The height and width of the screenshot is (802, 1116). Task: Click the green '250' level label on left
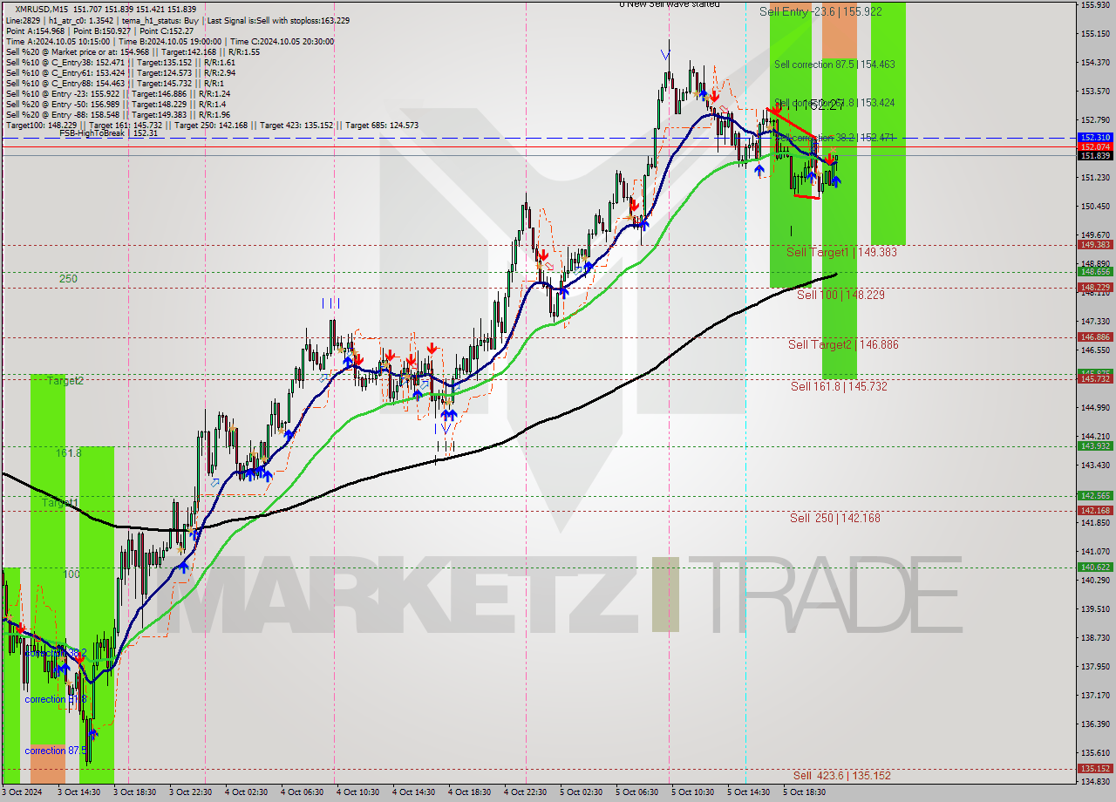68,279
